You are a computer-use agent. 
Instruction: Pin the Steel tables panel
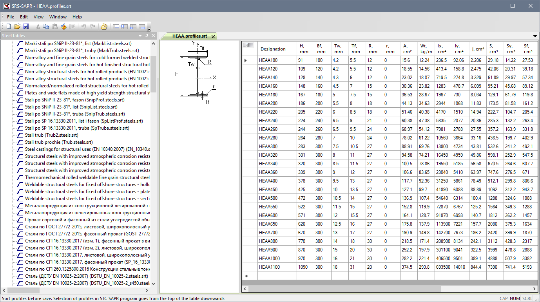[x=147, y=36]
